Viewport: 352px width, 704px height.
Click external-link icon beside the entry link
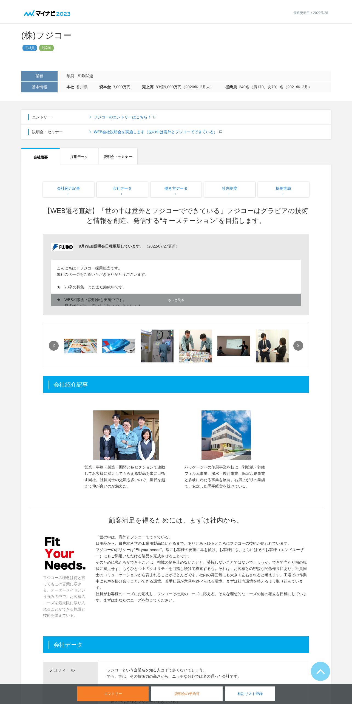[x=154, y=117]
